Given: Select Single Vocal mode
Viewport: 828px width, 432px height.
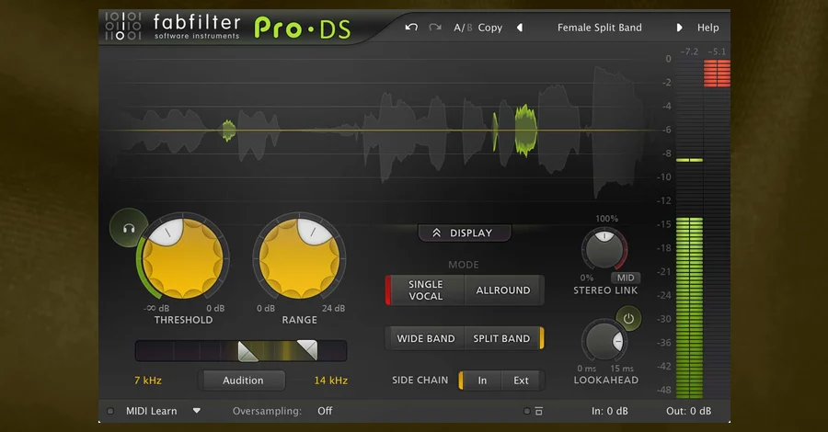Looking at the screenshot, I should click(x=425, y=290).
